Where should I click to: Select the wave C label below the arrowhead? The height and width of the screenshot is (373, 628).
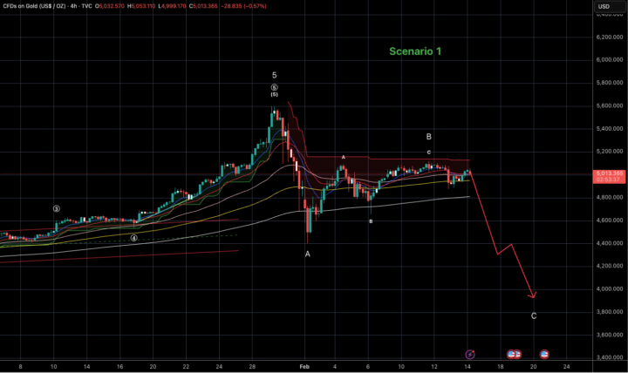click(x=534, y=315)
